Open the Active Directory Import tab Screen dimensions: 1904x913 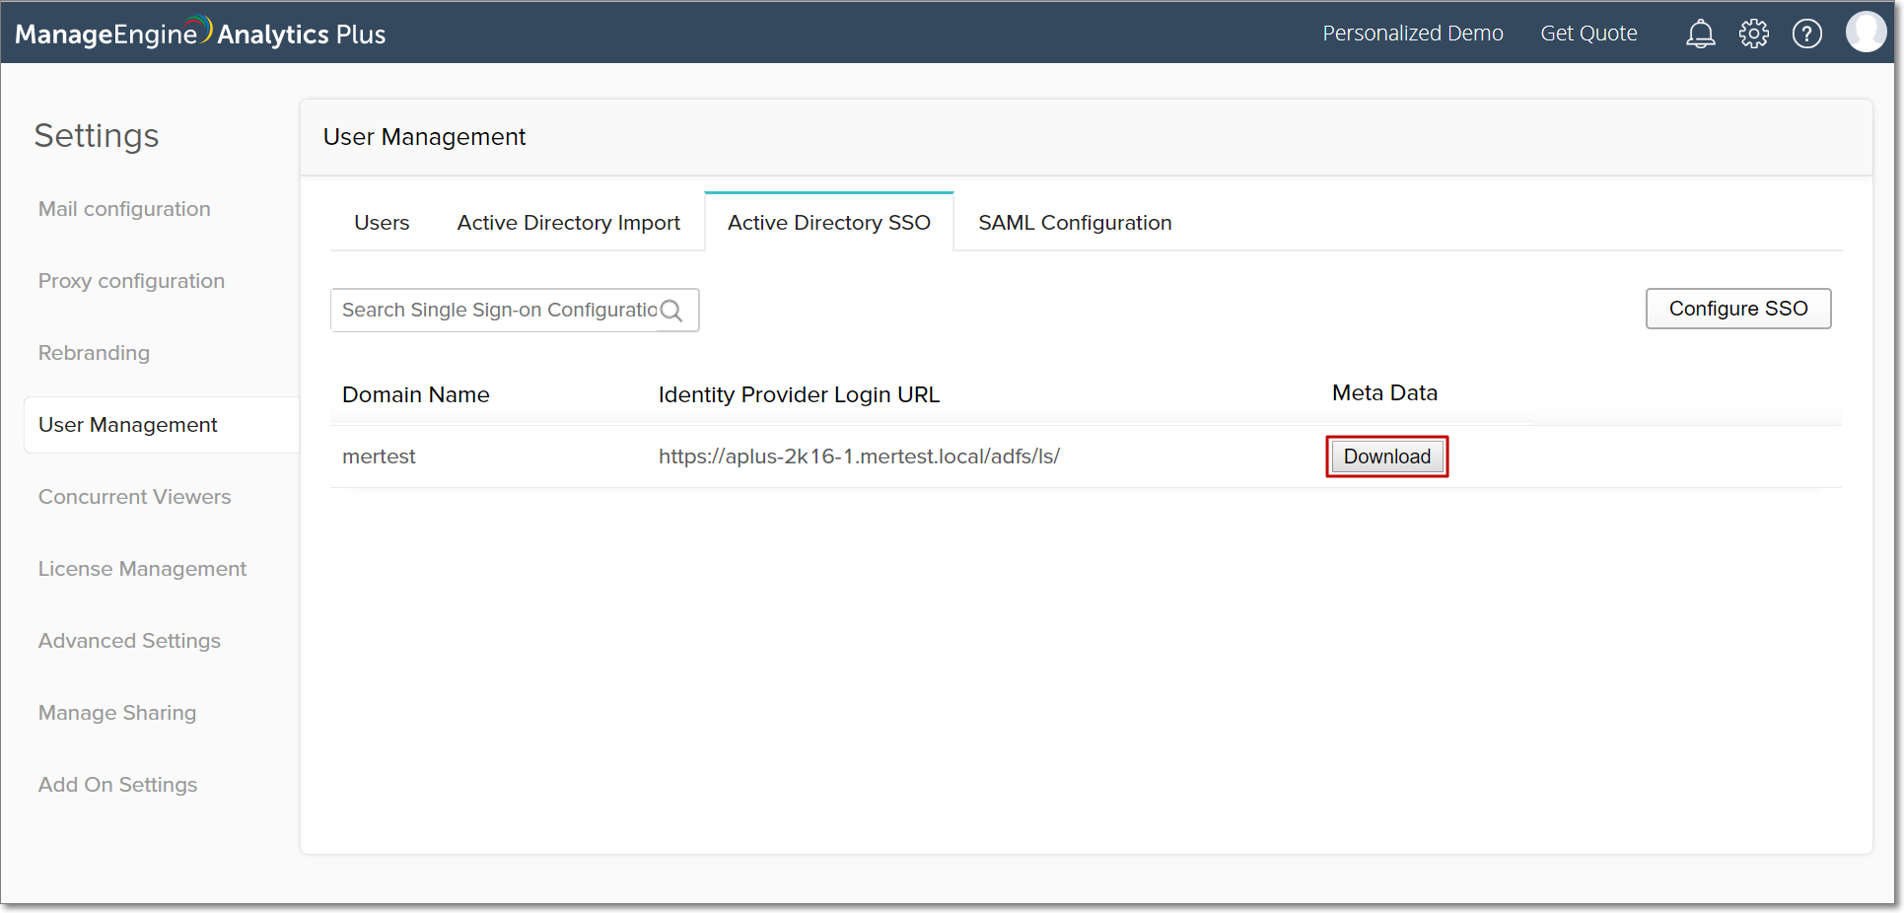coord(568,223)
